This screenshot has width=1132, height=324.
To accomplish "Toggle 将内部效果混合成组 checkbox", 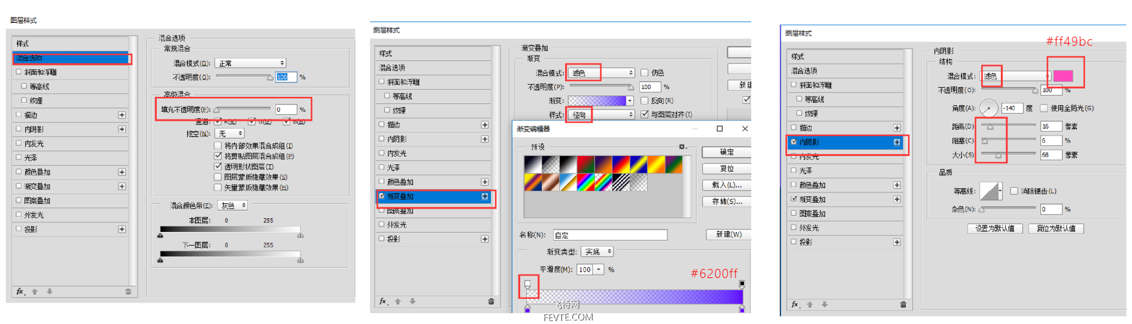I will point(218,145).
